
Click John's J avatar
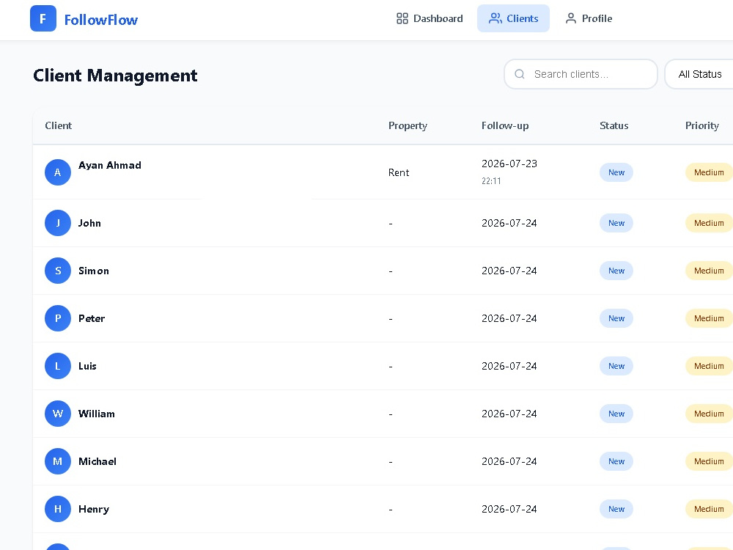[57, 223]
